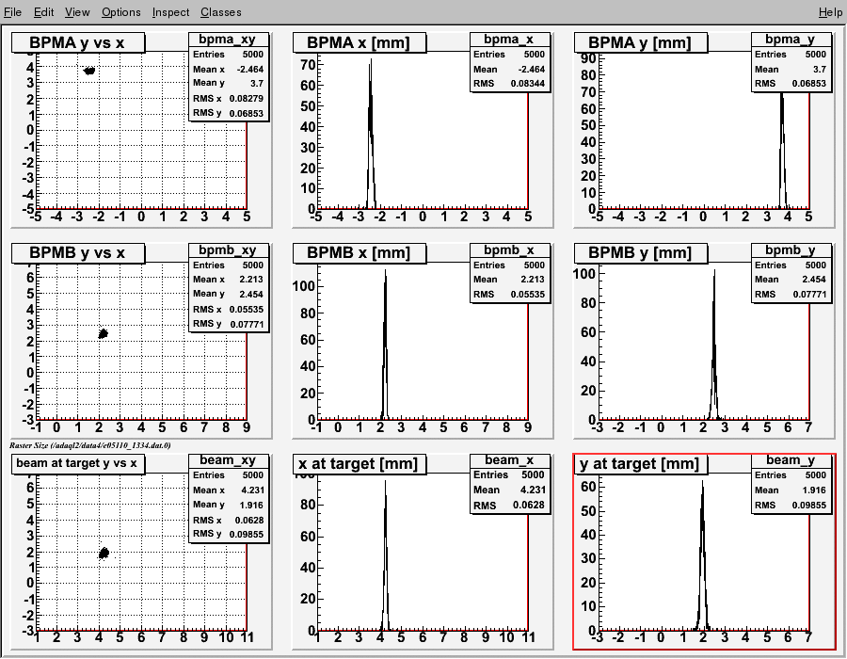Select the 'BPMB y [mm]' plot title

641,253
